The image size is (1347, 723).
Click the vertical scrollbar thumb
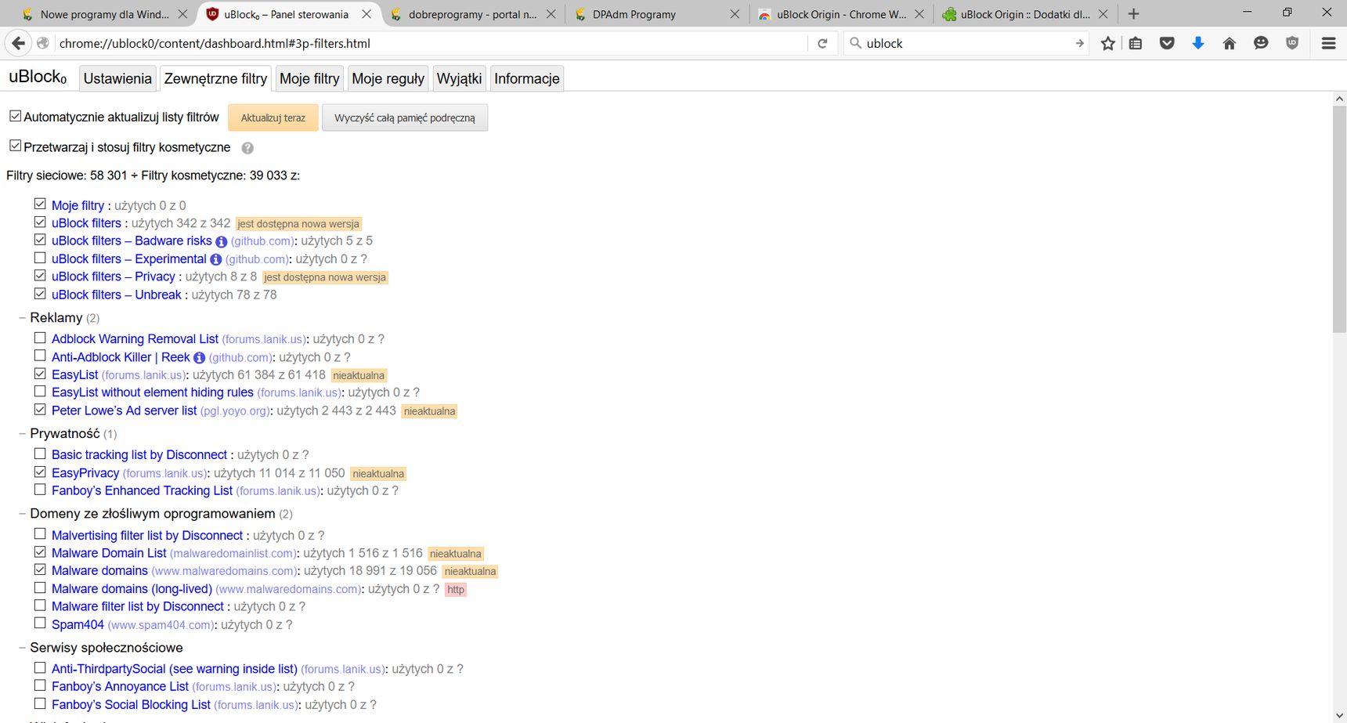[x=1339, y=219]
